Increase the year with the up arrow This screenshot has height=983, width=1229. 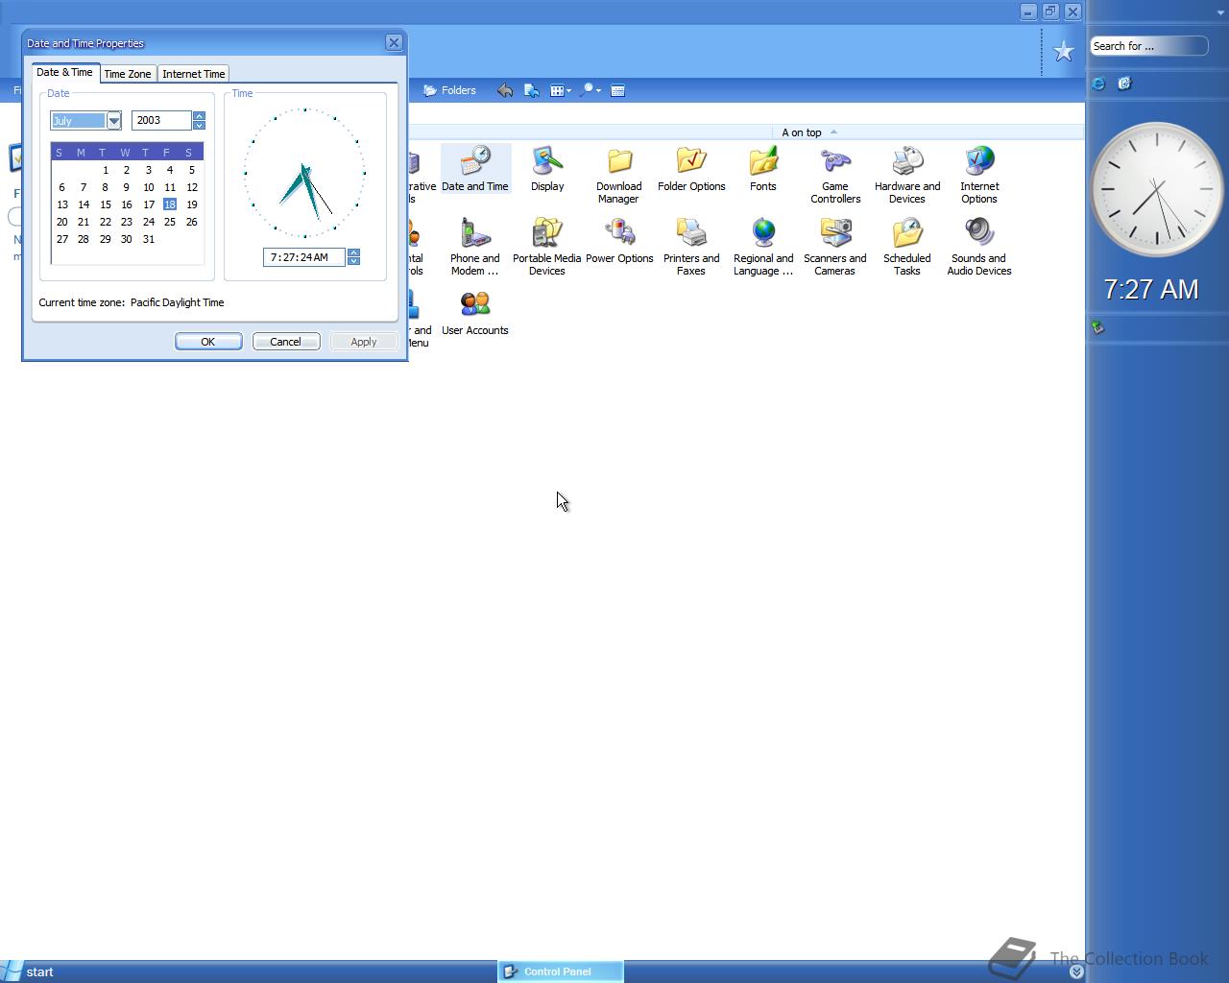coord(199,116)
